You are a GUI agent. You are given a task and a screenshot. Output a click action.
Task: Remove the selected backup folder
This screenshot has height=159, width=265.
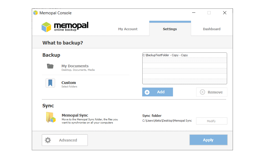(211, 92)
